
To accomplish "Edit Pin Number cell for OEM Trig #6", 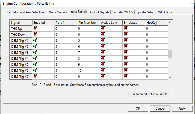I will pyautogui.click(x=88, y=71).
